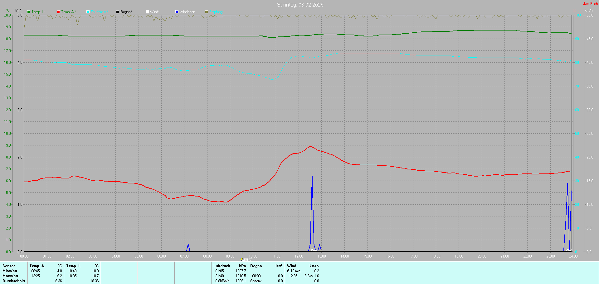Screen dimensions: 599x284
Task: Click the pressure average 1009.1
Action: pos(241,281)
